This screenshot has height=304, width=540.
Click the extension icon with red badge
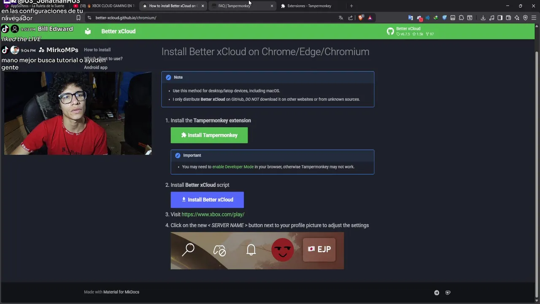click(419, 18)
